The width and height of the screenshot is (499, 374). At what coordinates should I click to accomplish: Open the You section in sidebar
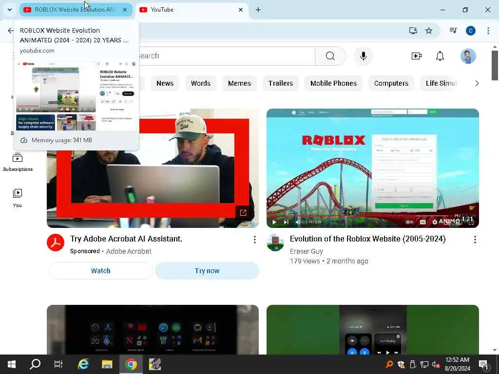click(x=18, y=199)
